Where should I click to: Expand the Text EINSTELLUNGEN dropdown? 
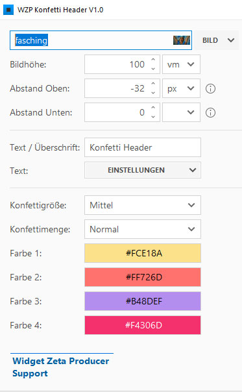[143, 170]
